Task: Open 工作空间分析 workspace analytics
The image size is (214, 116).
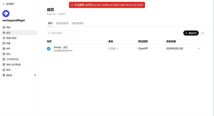Action: click(19, 59)
